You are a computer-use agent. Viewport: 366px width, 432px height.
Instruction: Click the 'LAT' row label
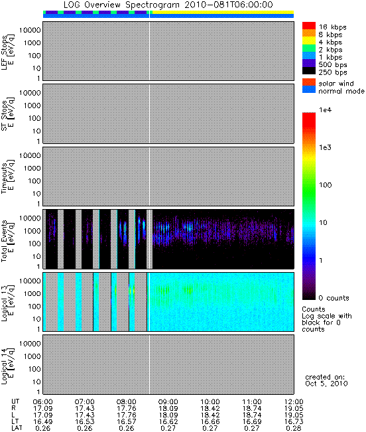tap(17, 429)
